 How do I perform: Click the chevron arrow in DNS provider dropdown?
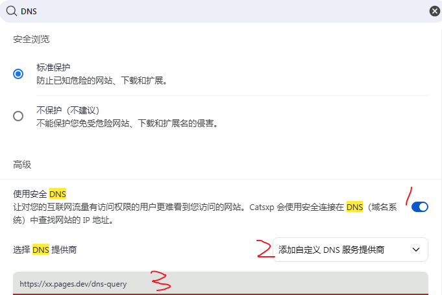tap(416, 250)
